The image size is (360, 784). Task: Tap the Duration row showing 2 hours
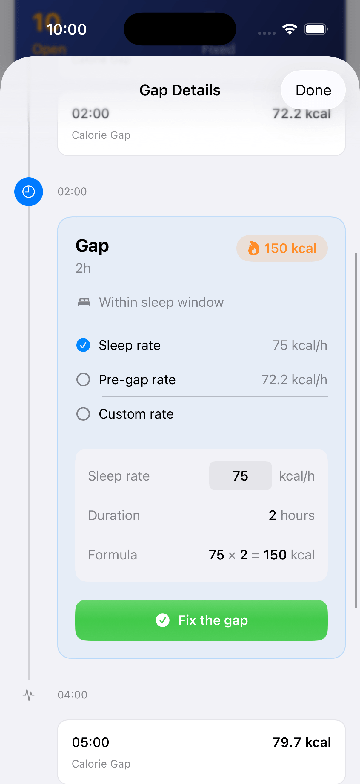click(x=201, y=515)
